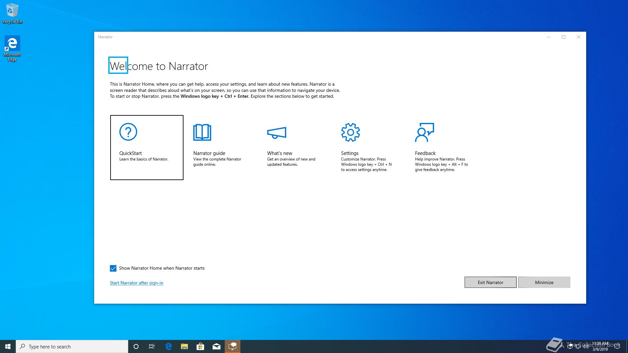The width and height of the screenshot is (628, 353).
Task: Click the volume speaker tray icon
Action: tap(586, 346)
